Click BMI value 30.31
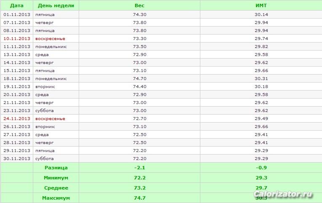322x203 pixels. (261, 79)
